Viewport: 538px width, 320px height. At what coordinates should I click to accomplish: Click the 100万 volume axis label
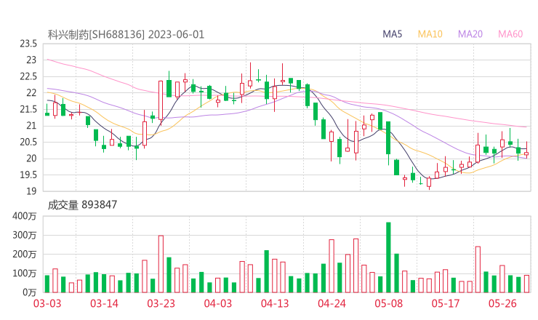tap(25, 273)
